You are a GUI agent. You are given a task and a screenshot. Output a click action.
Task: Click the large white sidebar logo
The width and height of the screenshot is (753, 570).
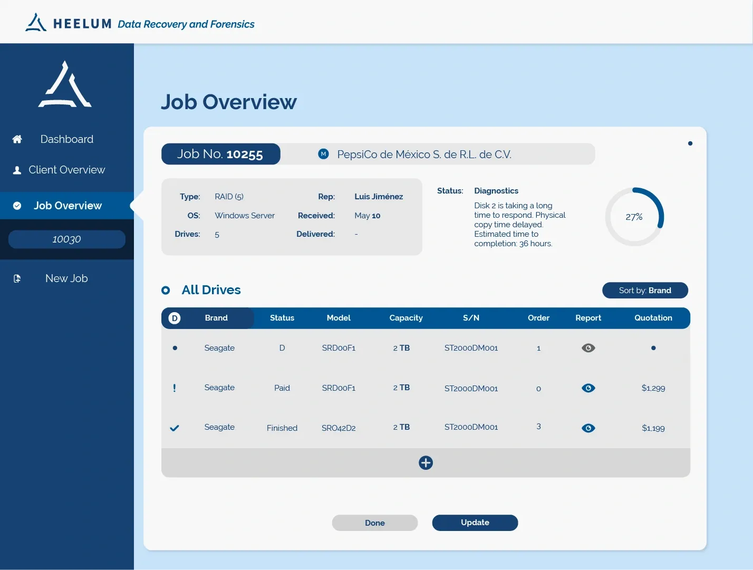65,85
